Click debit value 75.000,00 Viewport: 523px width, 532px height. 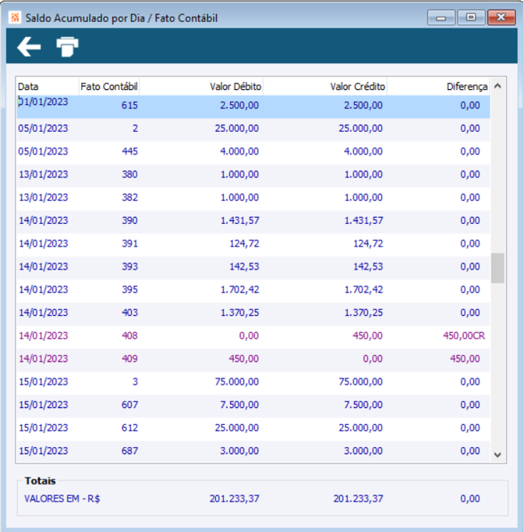point(237,382)
